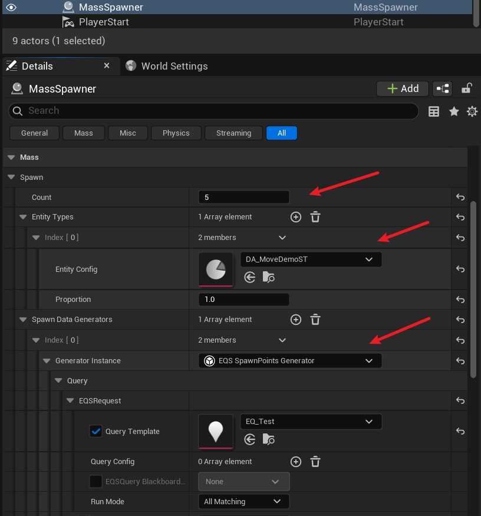
Task: Open property matrix table view icon
Action: (434, 111)
